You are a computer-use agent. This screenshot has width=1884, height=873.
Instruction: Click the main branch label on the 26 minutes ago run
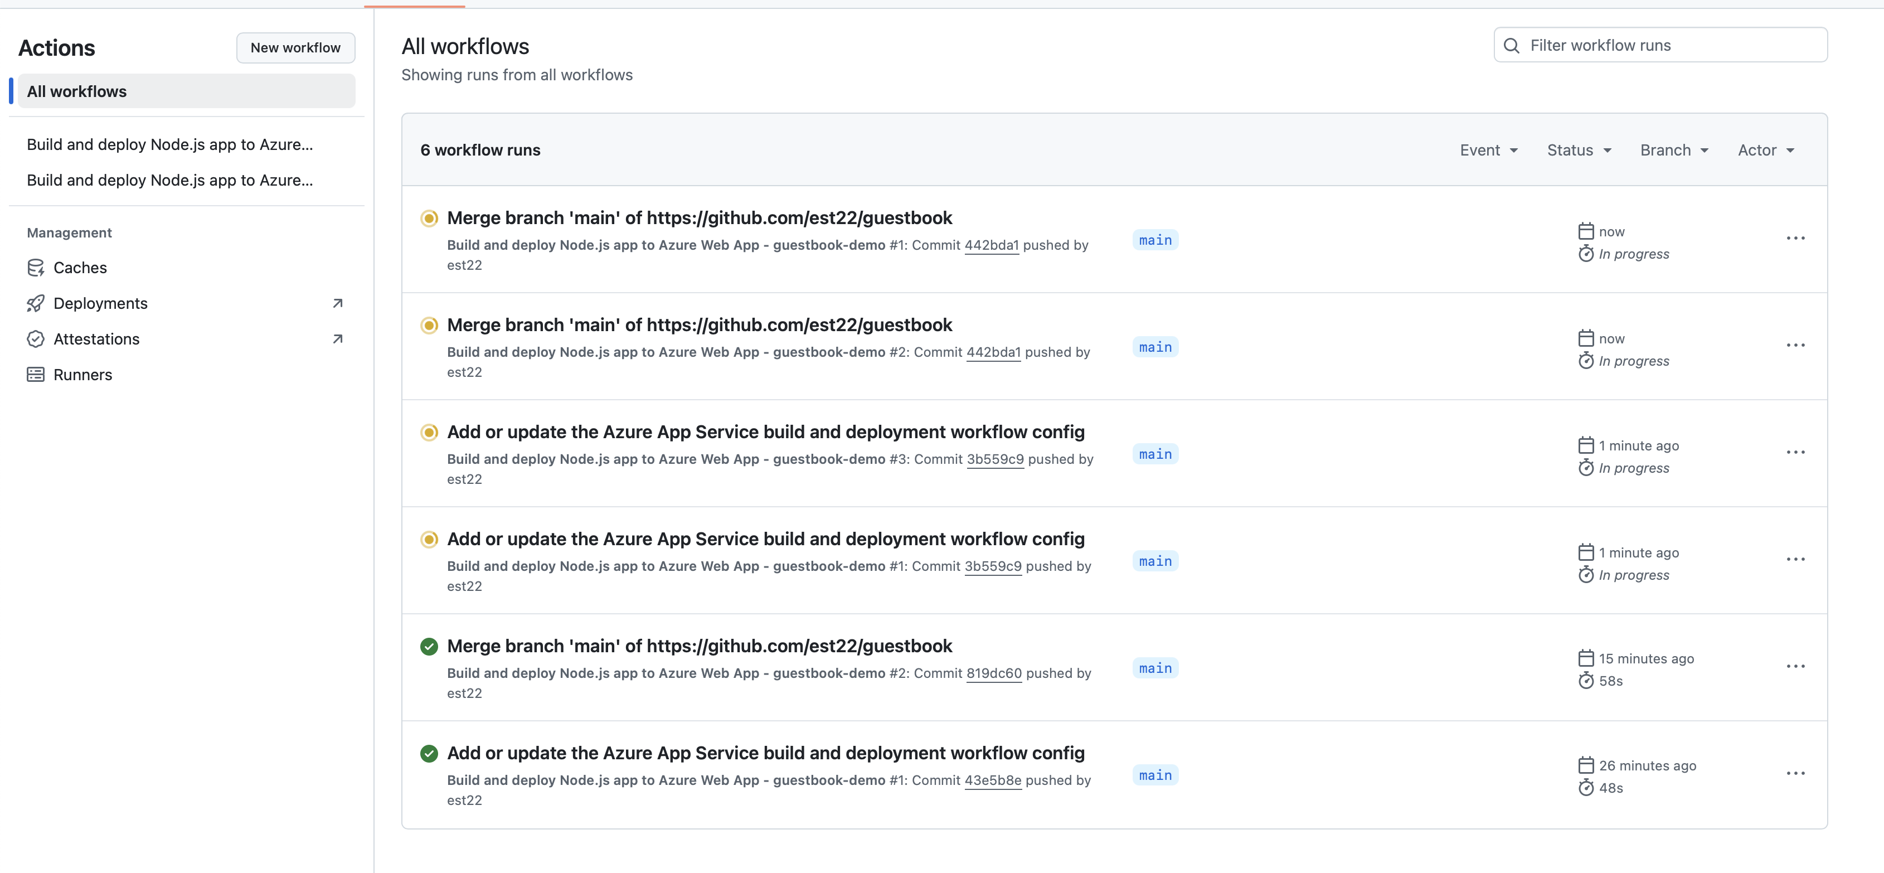point(1155,775)
